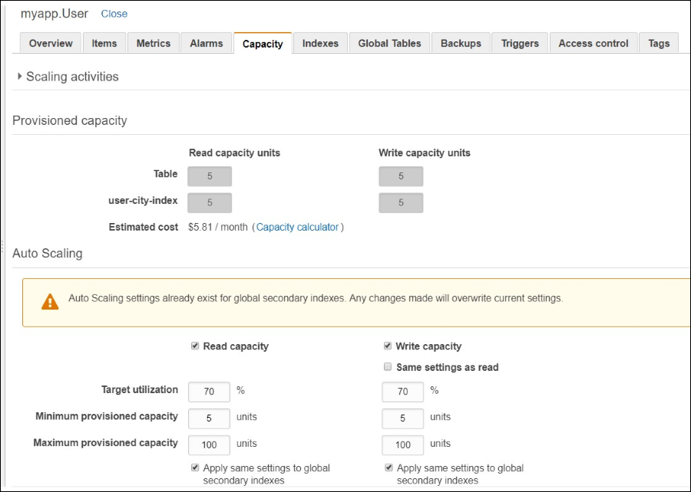Click the Close link beside myapp.User
The width and height of the screenshot is (691, 492).
click(x=114, y=13)
